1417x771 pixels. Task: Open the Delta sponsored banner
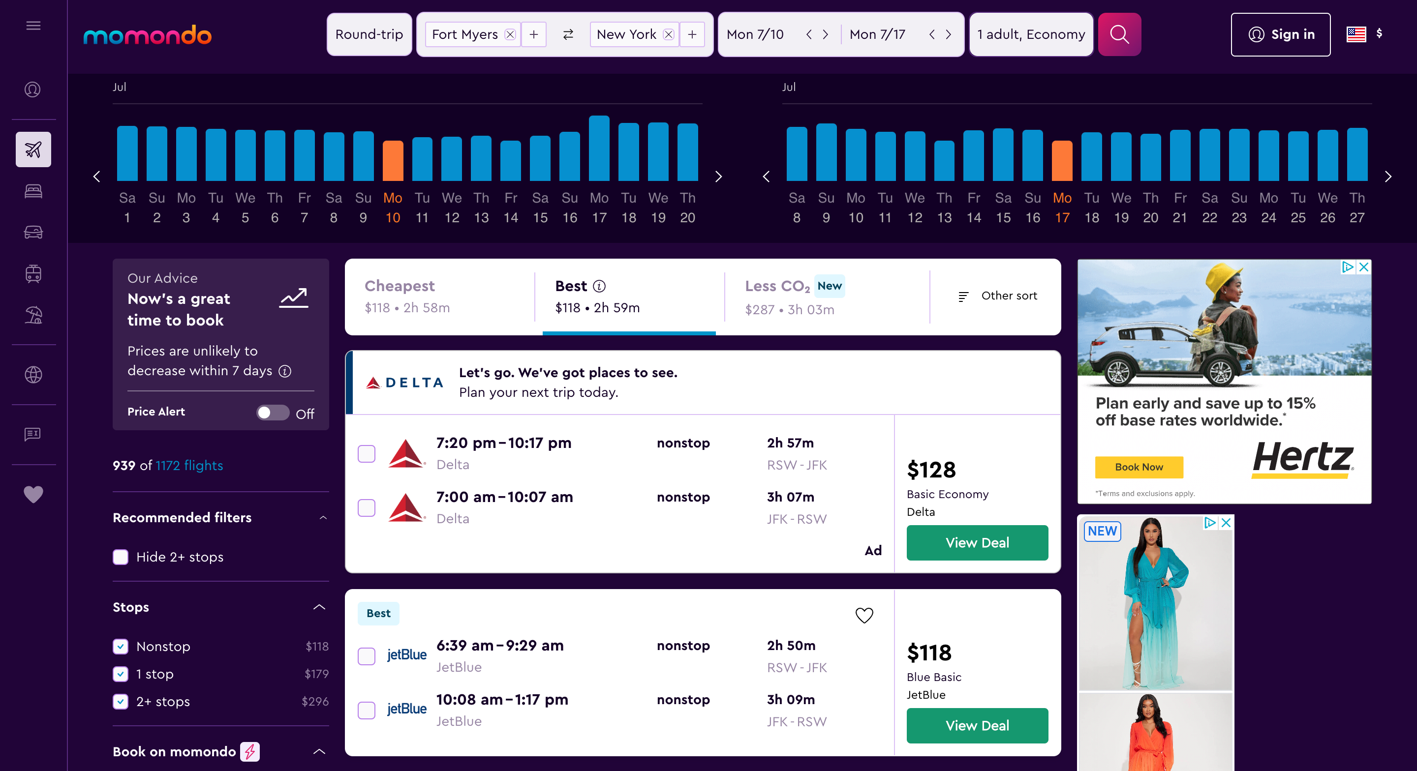703,382
